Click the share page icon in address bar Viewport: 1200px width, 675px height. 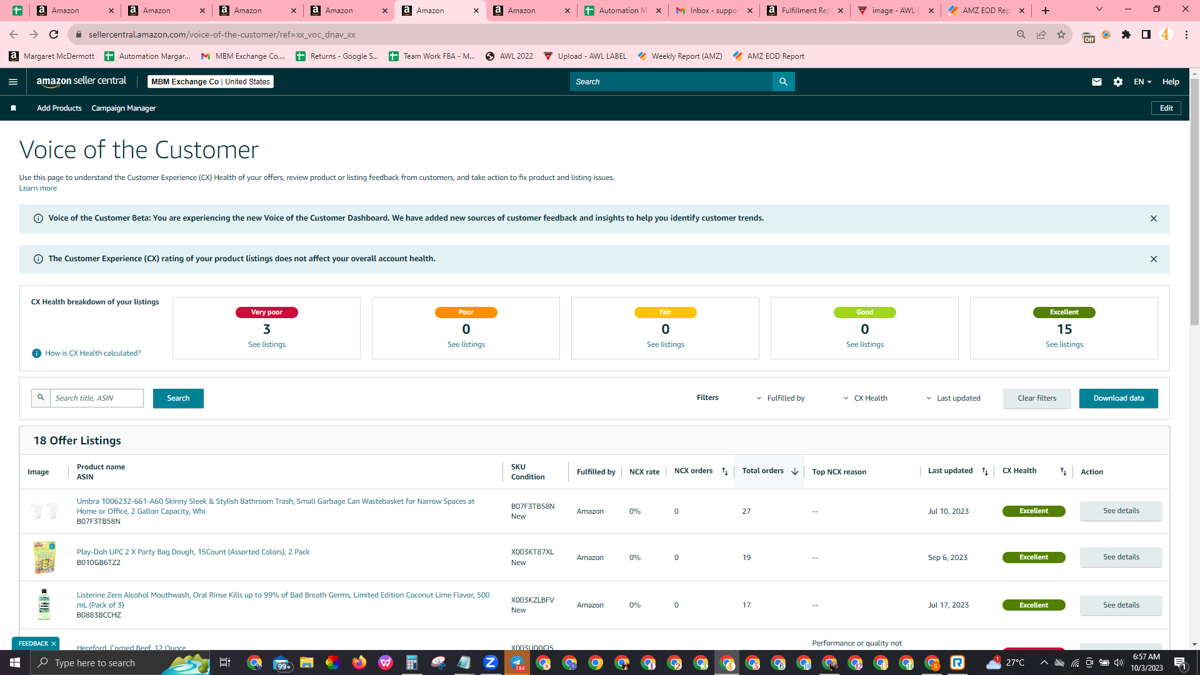tap(1041, 34)
